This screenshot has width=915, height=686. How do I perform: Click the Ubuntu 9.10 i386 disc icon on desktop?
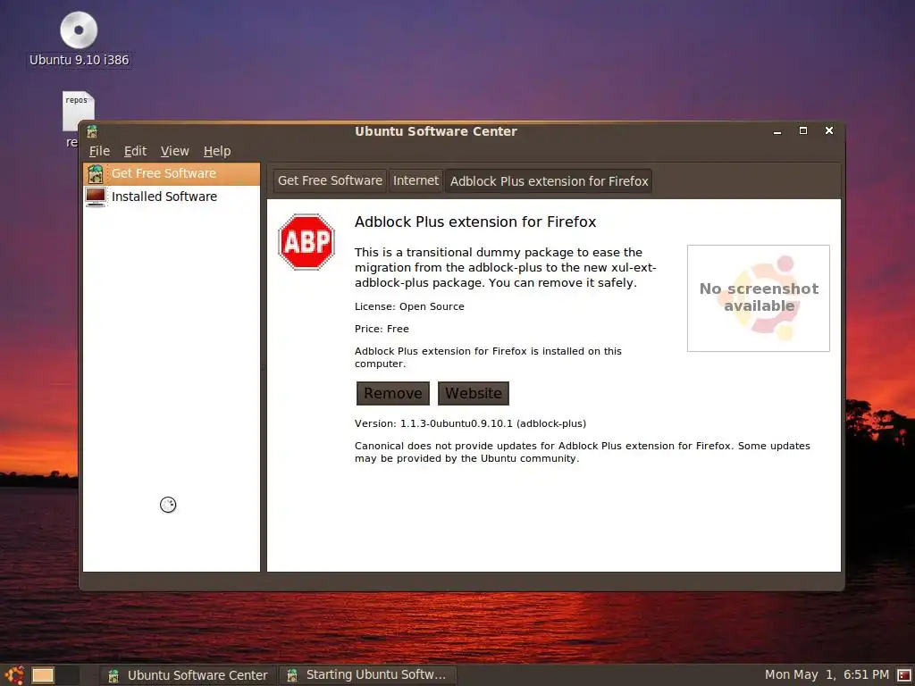tap(79, 29)
